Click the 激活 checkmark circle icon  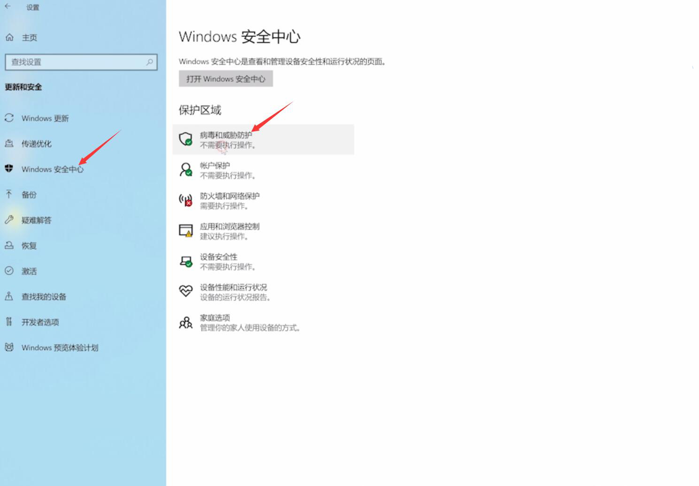pos(9,270)
